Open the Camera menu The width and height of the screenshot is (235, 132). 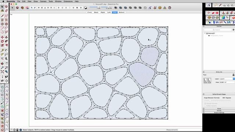[x=43, y=1]
